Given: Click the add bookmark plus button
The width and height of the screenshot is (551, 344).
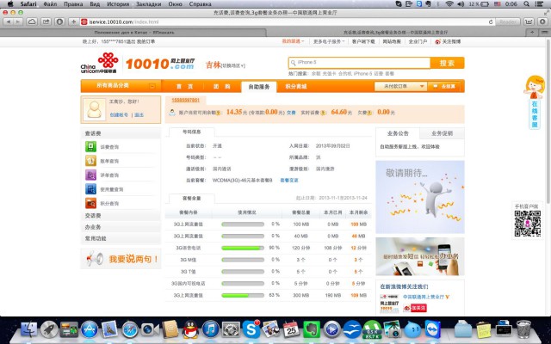Looking at the screenshot, I should point(73,21).
